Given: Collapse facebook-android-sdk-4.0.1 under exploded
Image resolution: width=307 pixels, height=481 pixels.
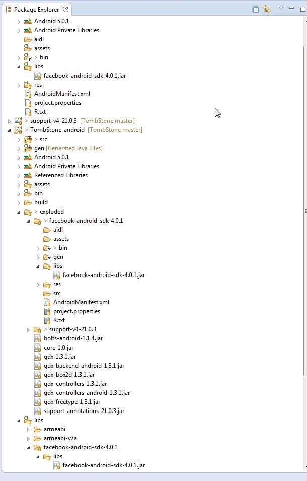Looking at the screenshot, I should 28,221.
